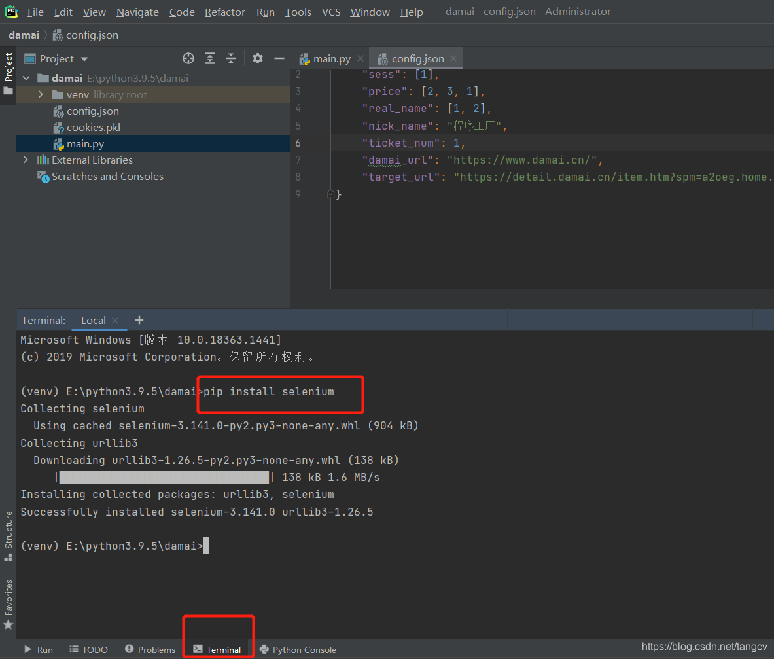Click the Python Console snake icon

pyautogui.click(x=264, y=649)
